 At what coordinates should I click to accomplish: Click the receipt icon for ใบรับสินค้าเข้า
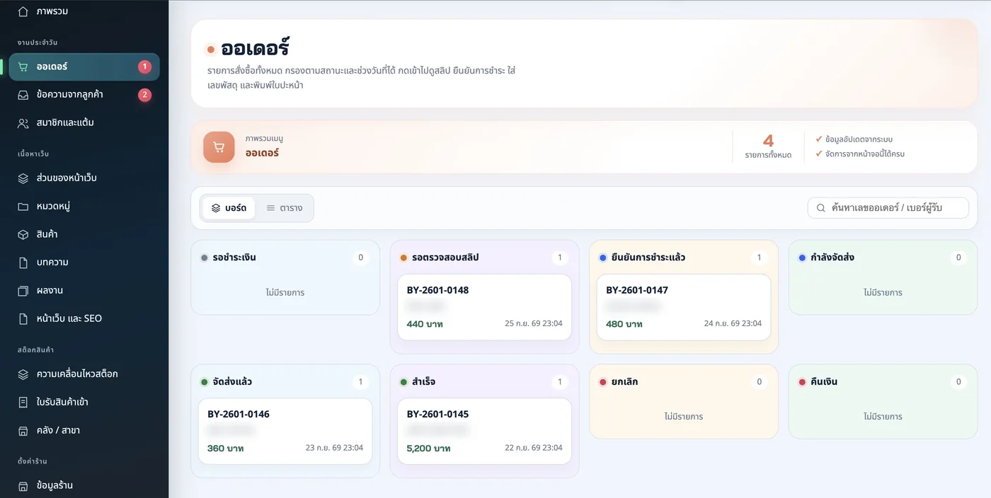pos(23,403)
